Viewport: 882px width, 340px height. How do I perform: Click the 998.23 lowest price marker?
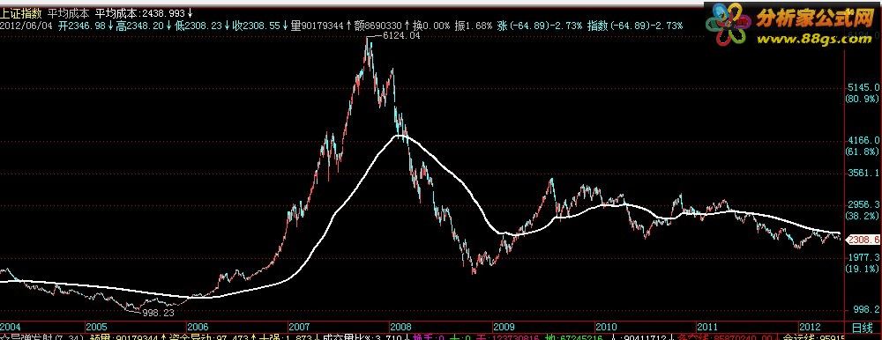(x=159, y=313)
